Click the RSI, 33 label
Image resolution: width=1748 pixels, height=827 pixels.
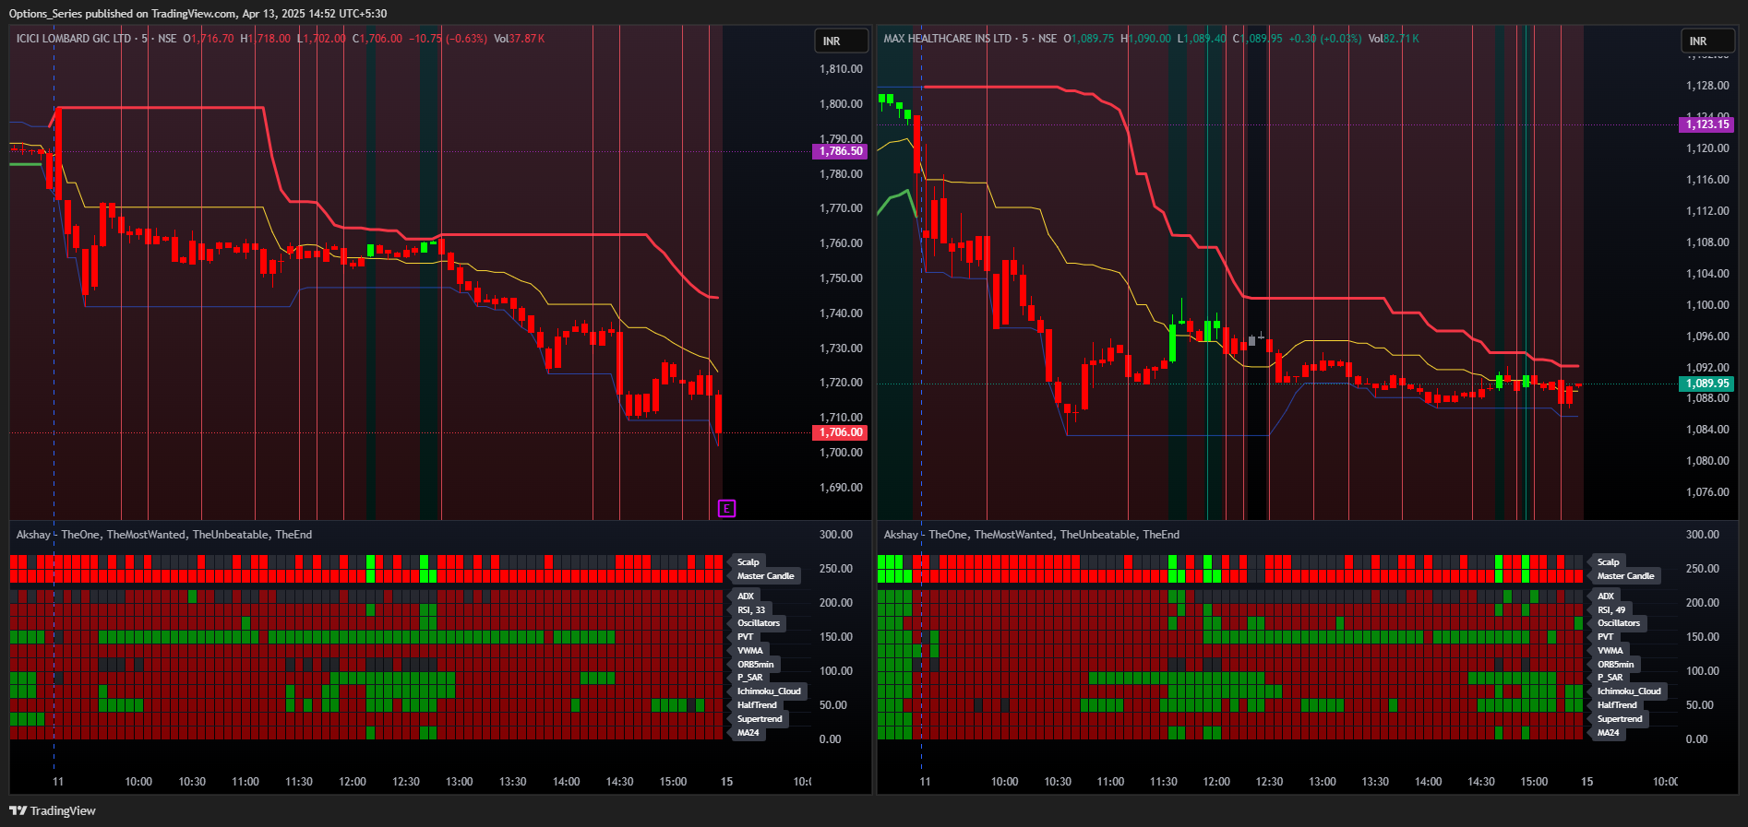(751, 610)
